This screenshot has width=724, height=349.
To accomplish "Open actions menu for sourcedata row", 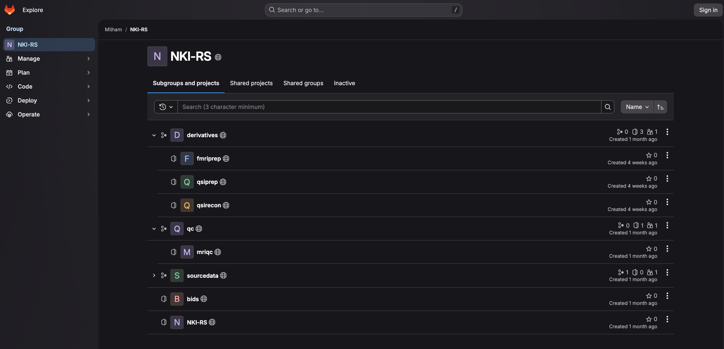I will (667, 272).
